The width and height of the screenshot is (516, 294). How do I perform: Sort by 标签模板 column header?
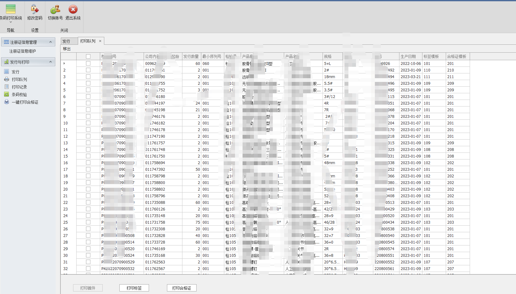tap(434, 56)
